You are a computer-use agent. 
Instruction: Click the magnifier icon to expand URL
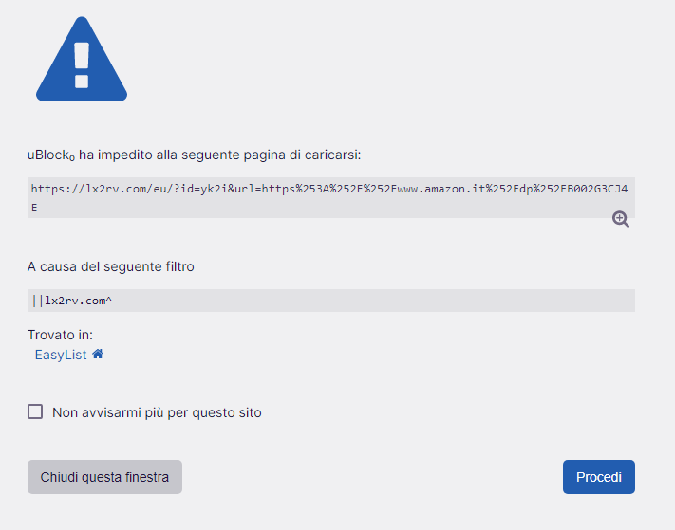click(620, 219)
